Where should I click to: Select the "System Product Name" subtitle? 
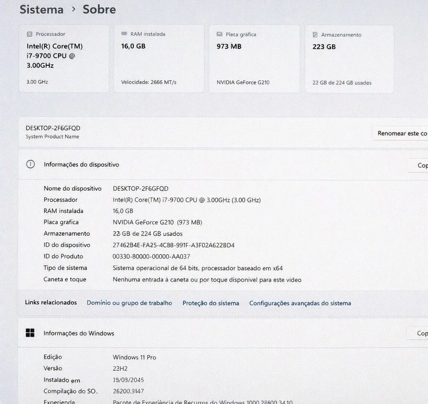tap(52, 137)
